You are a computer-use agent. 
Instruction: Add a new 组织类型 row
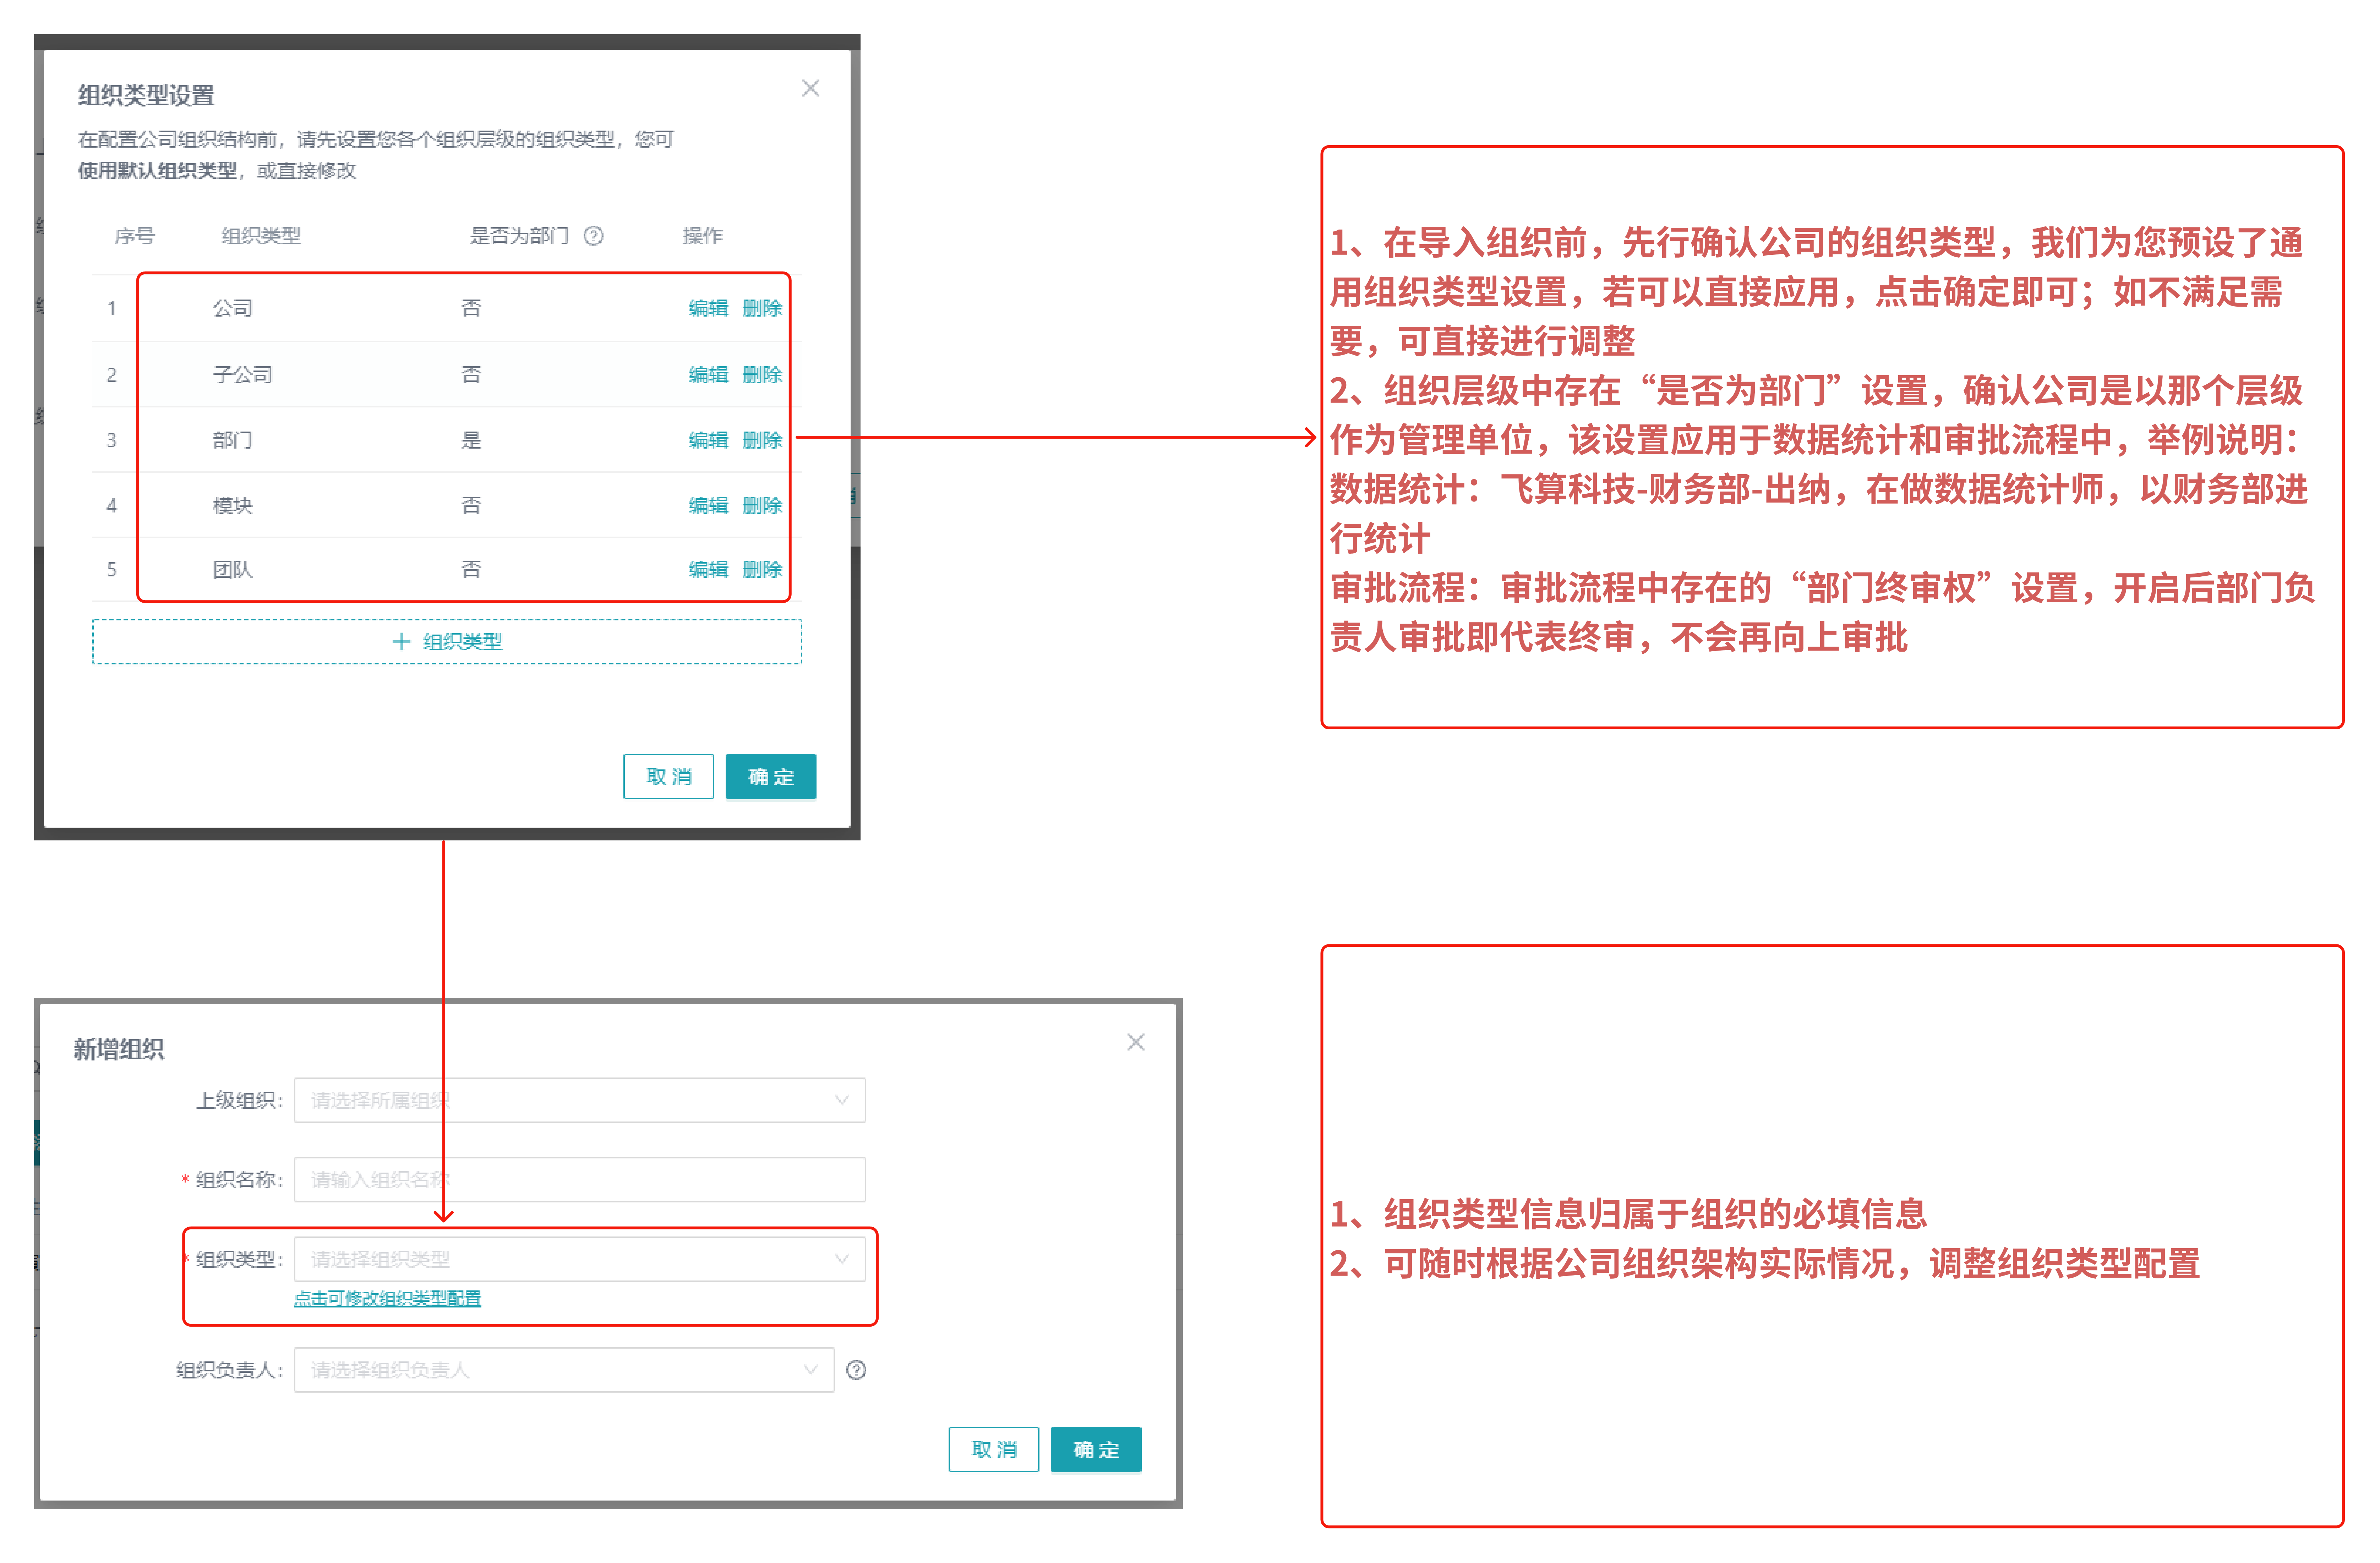tap(447, 641)
